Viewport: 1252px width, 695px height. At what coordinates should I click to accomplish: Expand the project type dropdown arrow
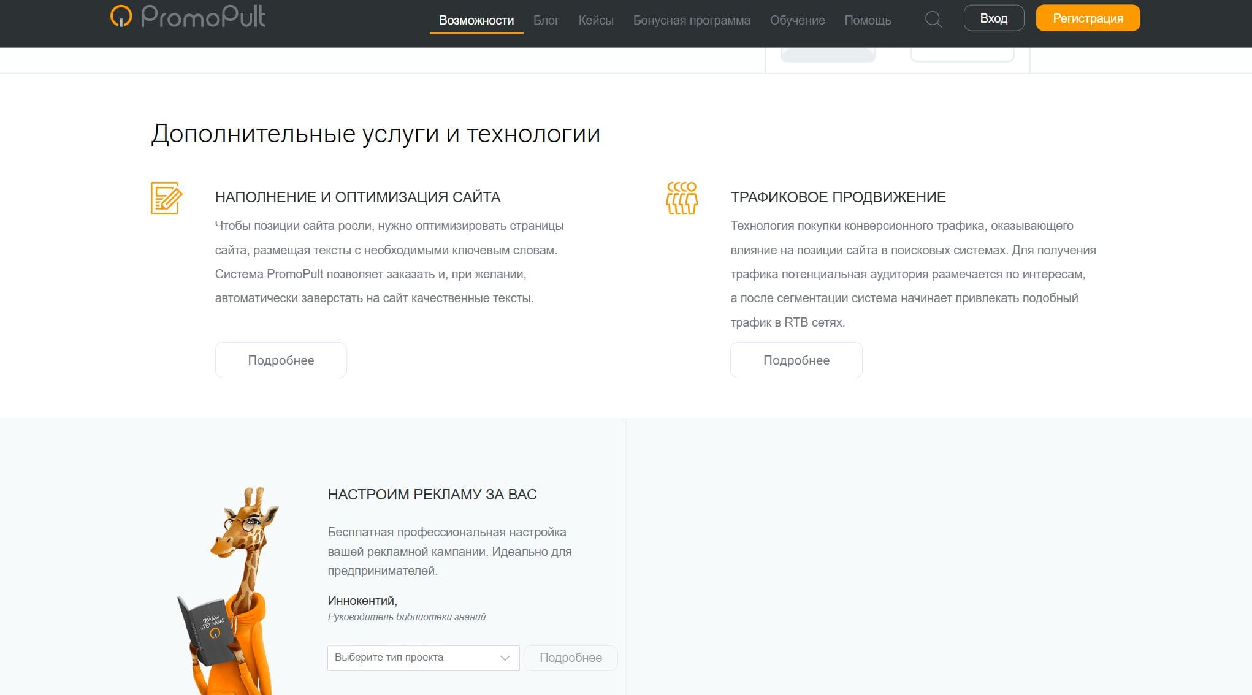click(x=505, y=658)
